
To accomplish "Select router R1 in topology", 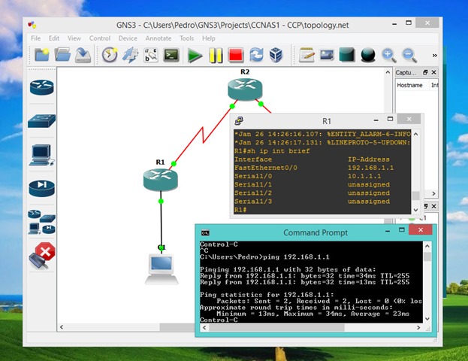I will pos(161,180).
